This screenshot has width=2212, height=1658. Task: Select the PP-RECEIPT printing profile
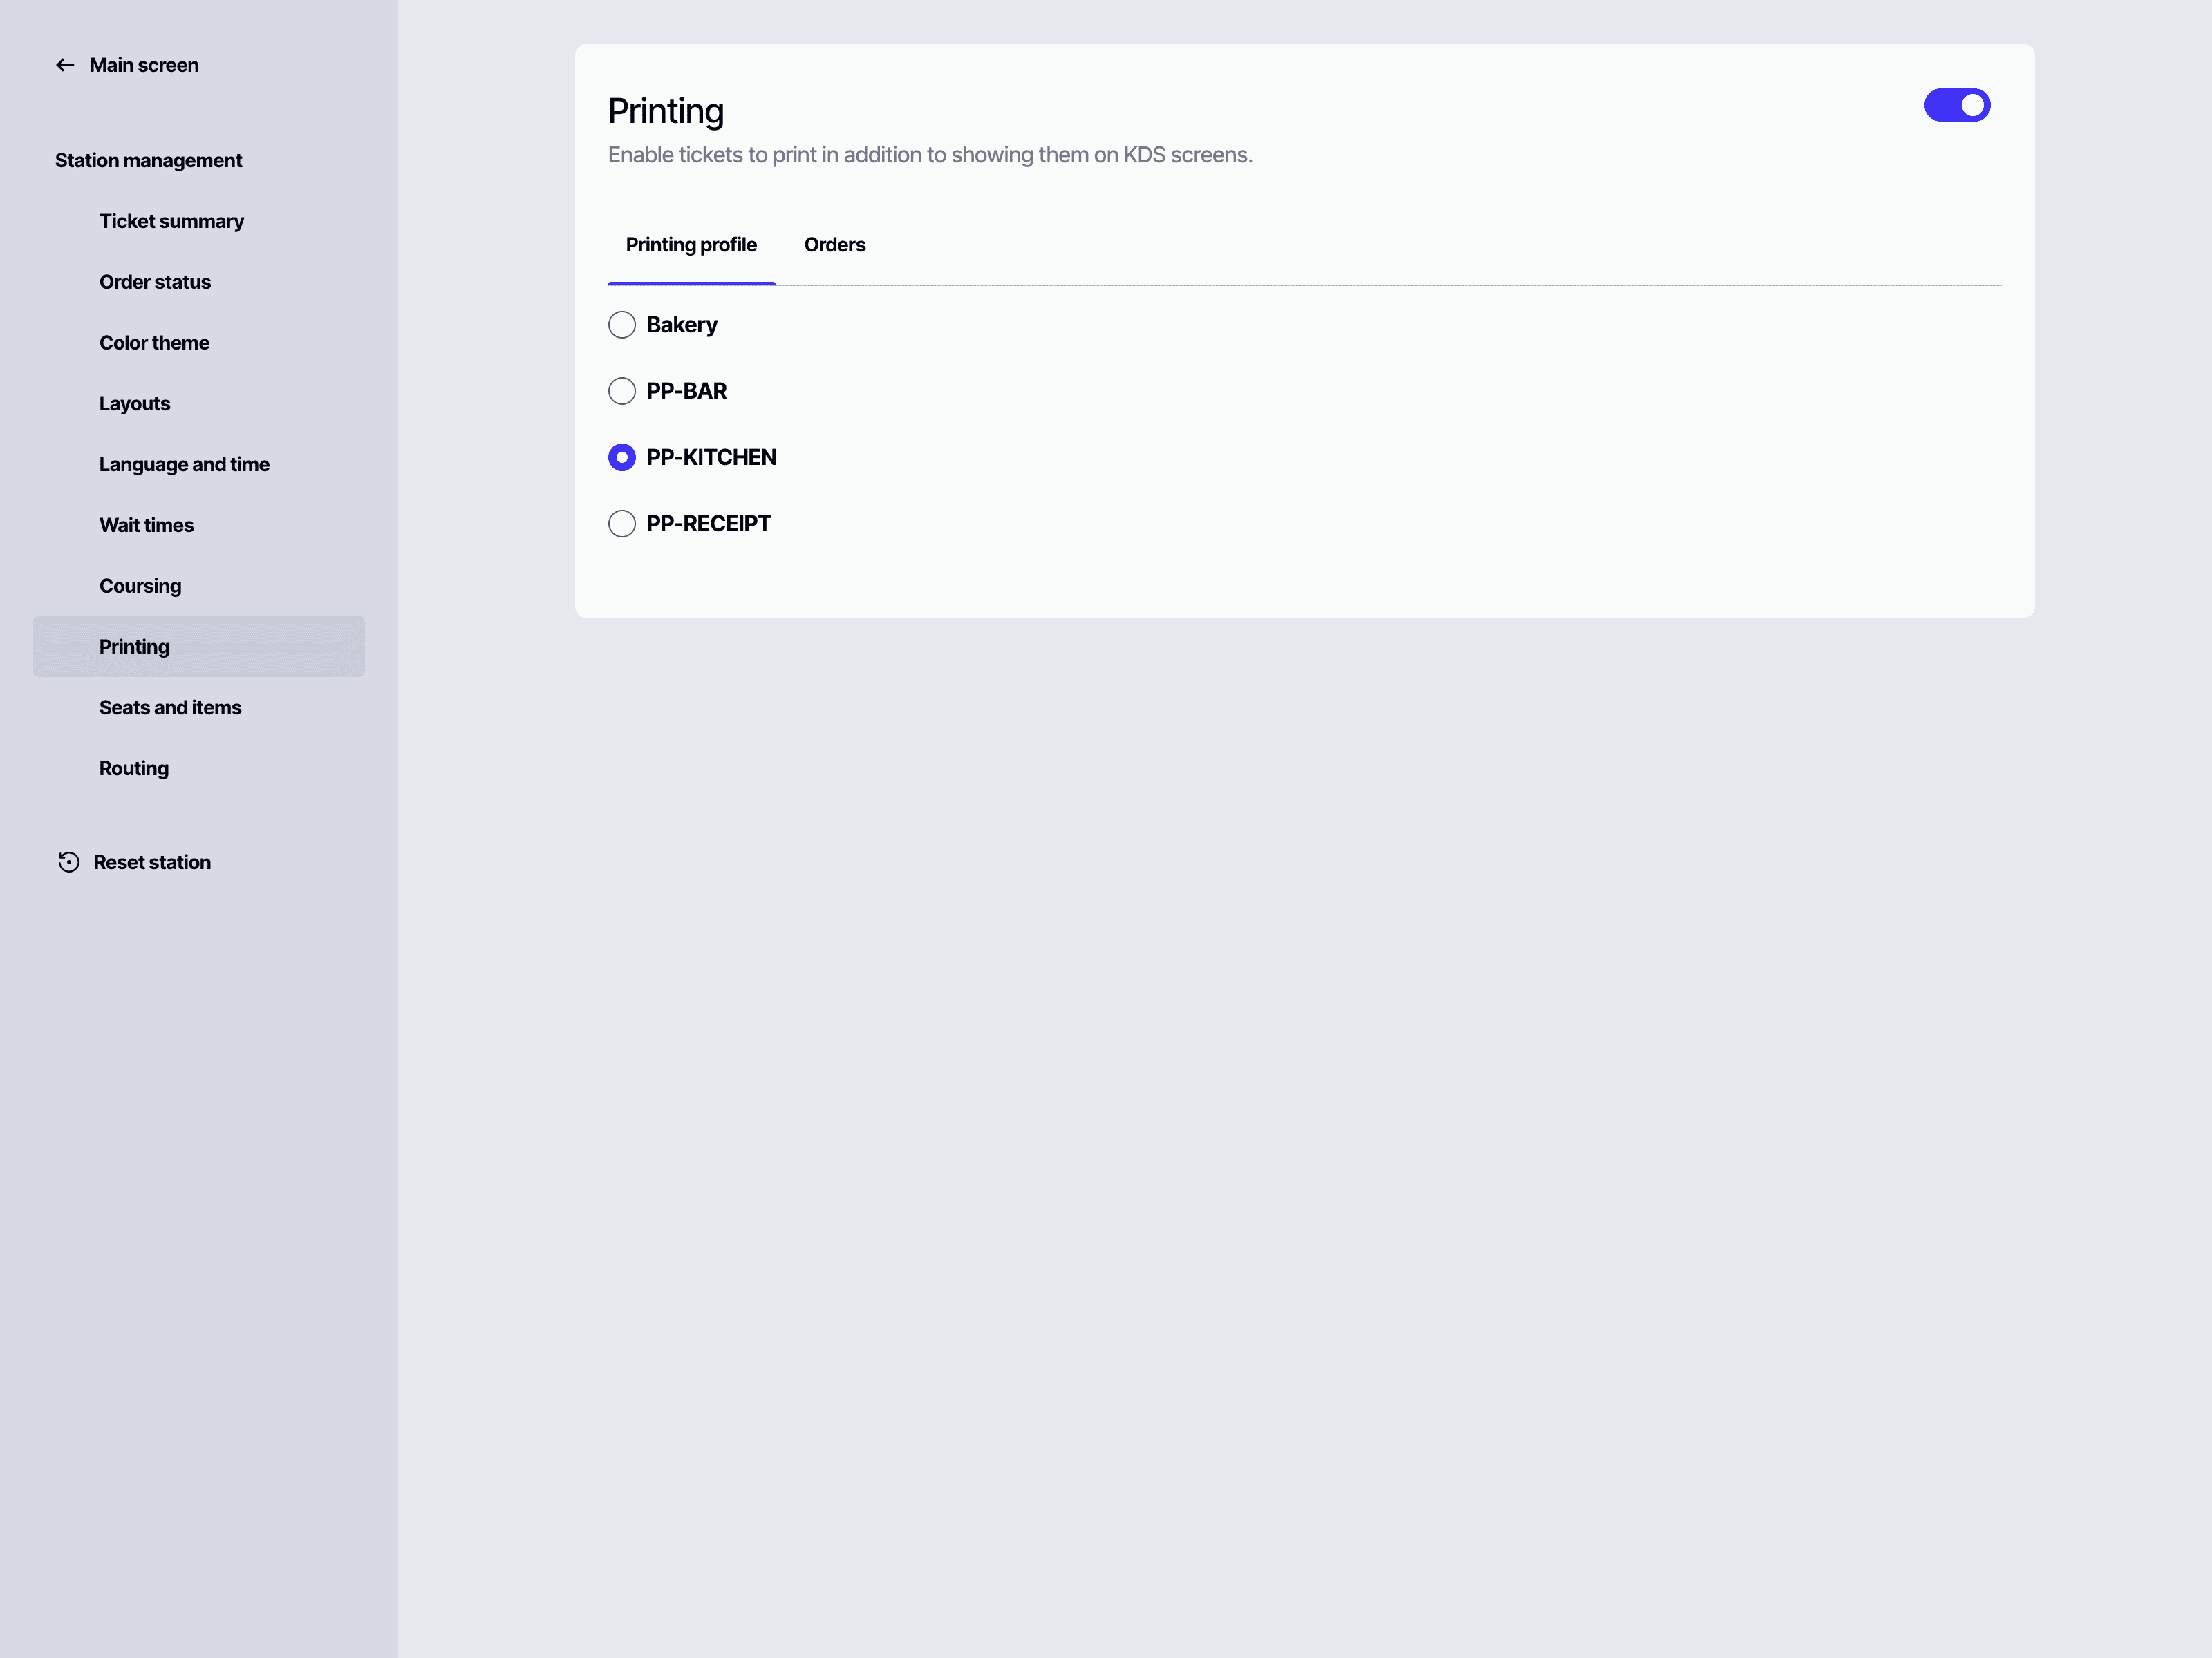click(622, 523)
